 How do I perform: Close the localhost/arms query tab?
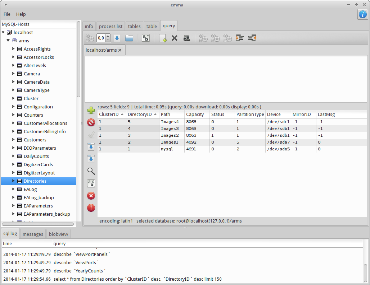point(120,50)
